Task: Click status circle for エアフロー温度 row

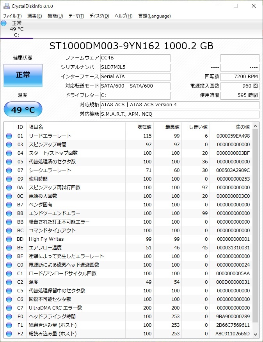Action: (x=9, y=248)
